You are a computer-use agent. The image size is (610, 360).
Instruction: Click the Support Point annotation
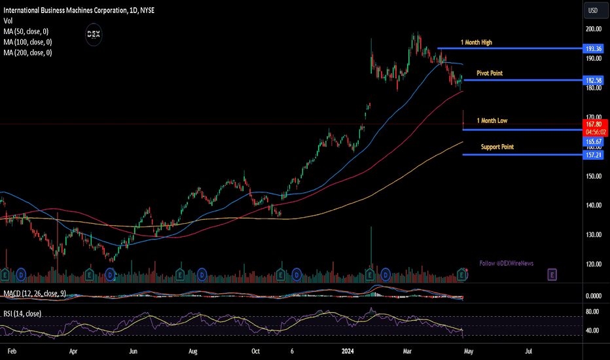[x=497, y=147]
